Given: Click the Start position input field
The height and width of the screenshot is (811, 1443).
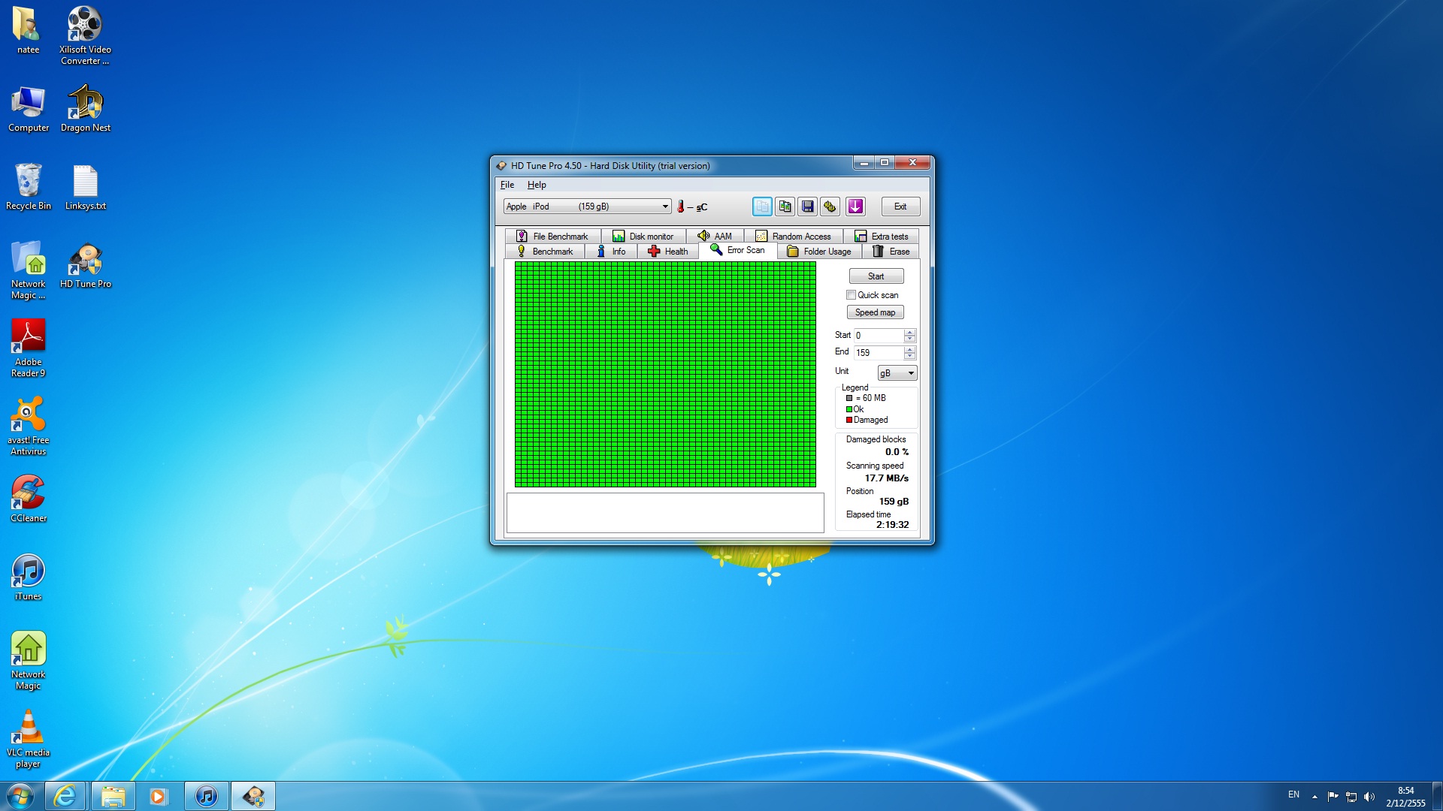Looking at the screenshot, I should tap(878, 336).
